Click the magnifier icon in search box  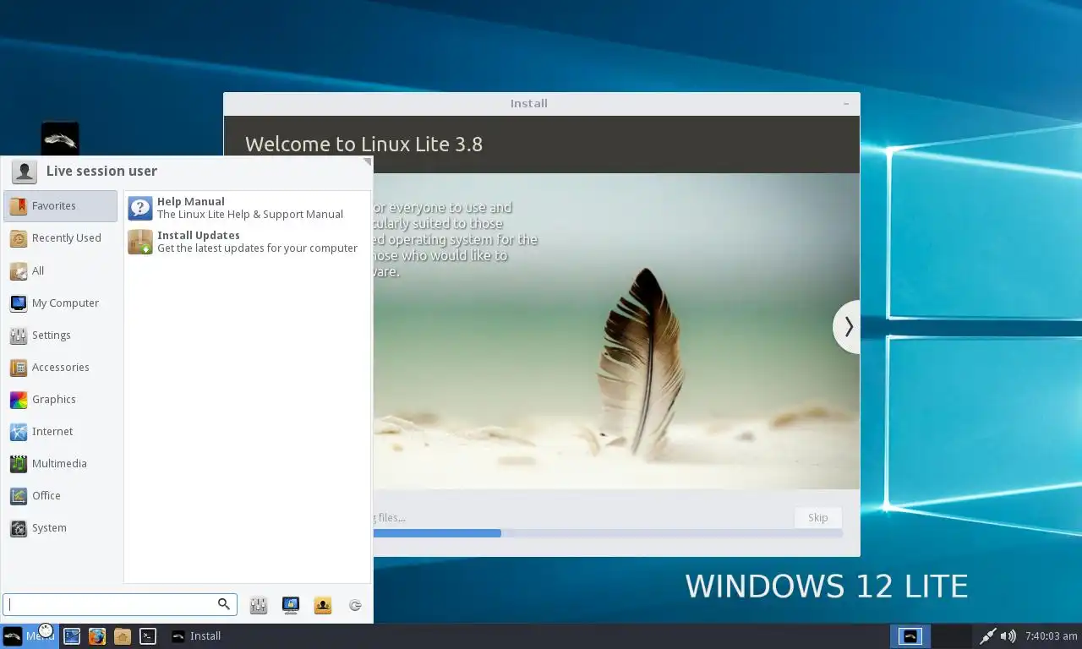[224, 603]
